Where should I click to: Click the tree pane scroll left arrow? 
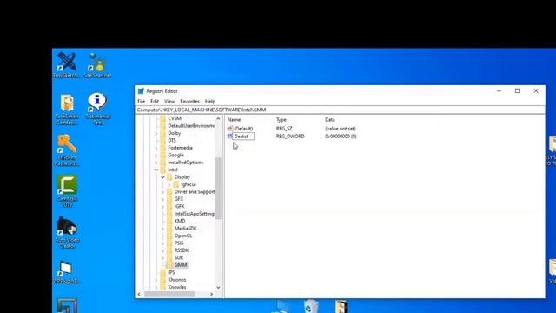(x=139, y=294)
